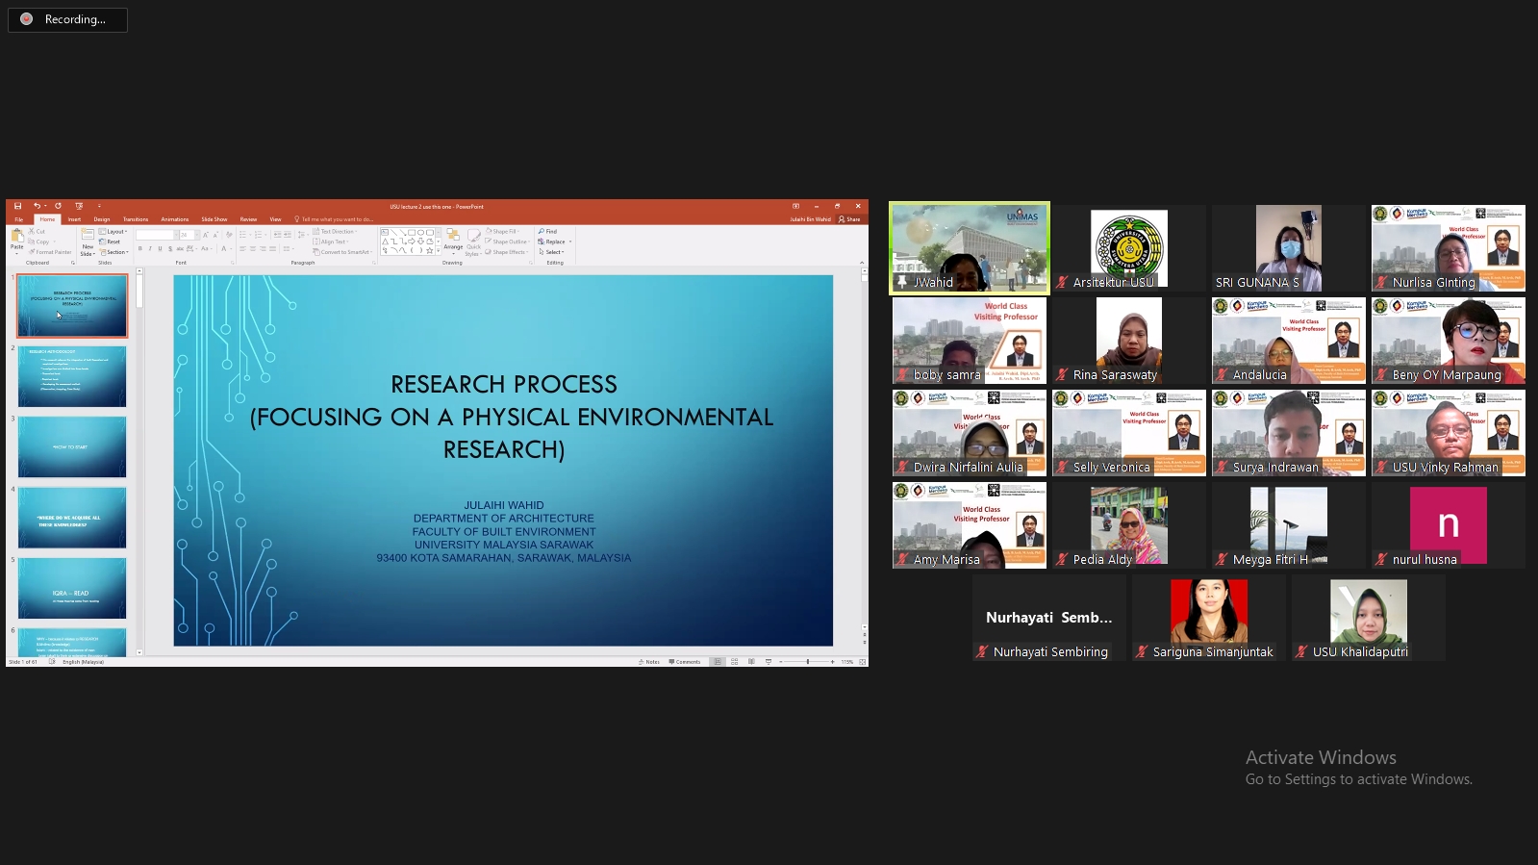This screenshot has height=865, width=1538.
Task: Click the Find command
Action: (x=547, y=231)
